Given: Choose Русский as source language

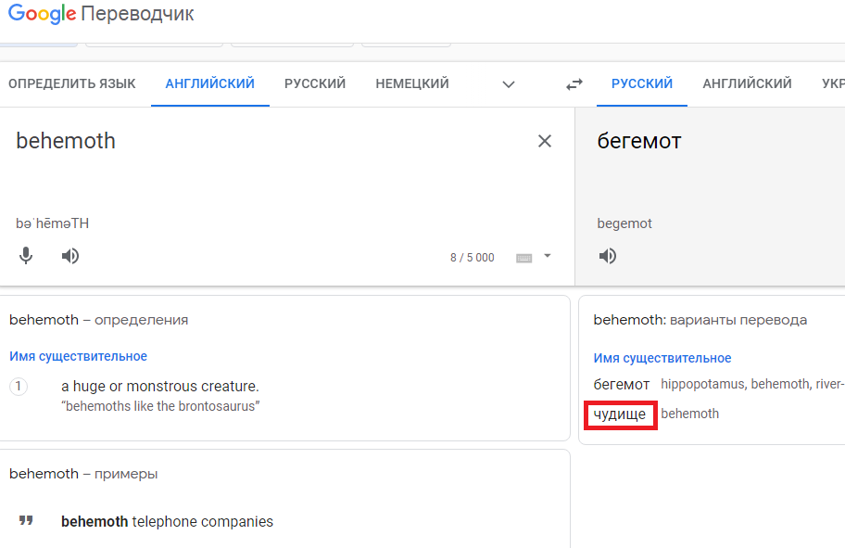Looking at the screenshot, I should pyautogui.click(x=315, y=83).
